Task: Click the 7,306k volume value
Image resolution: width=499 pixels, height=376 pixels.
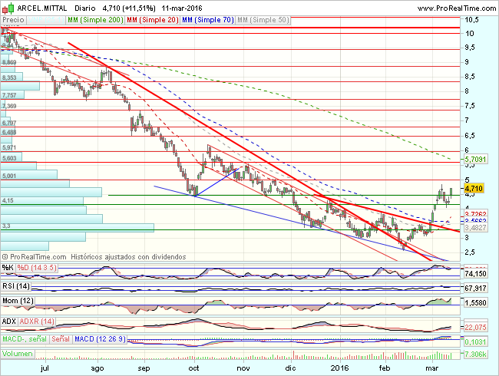Action: [475, 355]
